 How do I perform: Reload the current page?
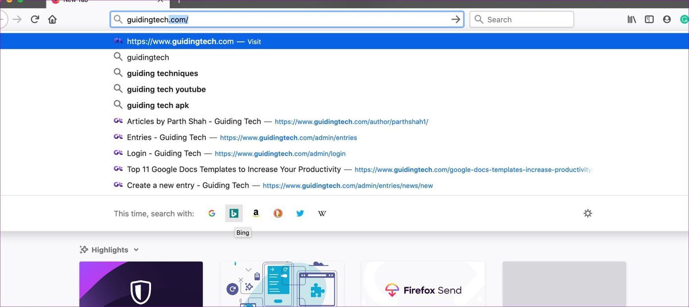pos(35,19)
